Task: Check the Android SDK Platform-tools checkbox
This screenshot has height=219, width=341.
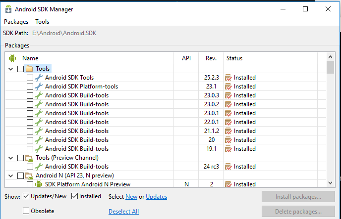Action: pos(30,87)
